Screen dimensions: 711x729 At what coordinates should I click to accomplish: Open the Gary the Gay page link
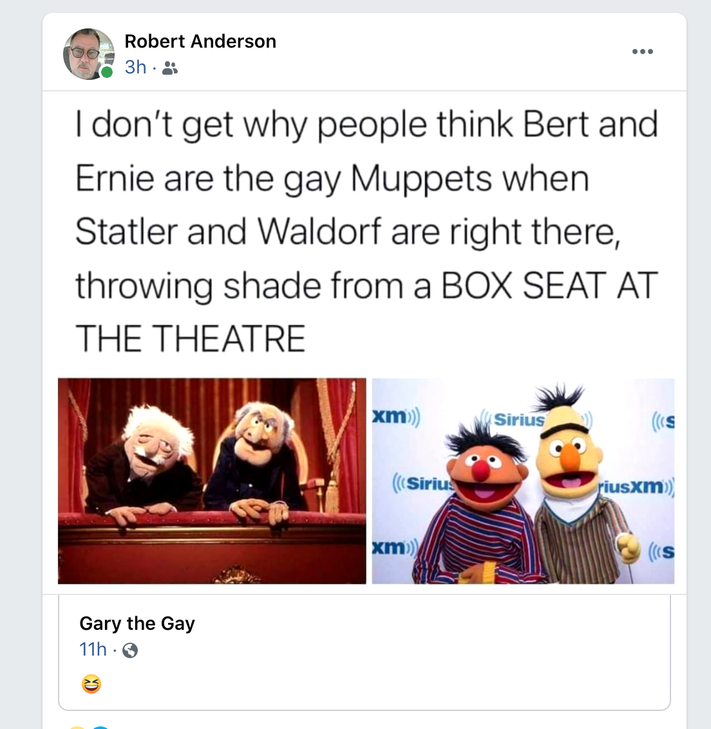click(137, 623)
